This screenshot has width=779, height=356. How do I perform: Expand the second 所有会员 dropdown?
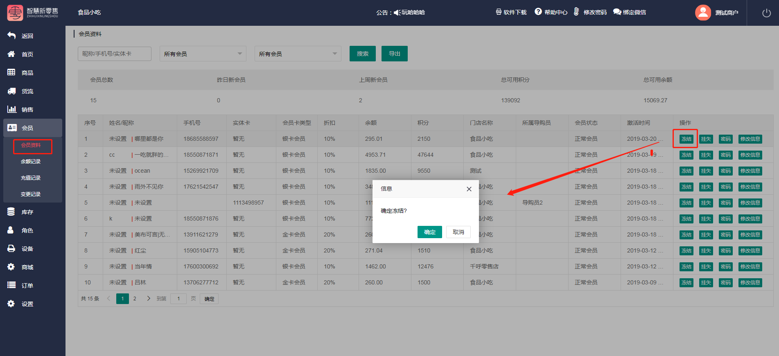[x=298, y=54]
